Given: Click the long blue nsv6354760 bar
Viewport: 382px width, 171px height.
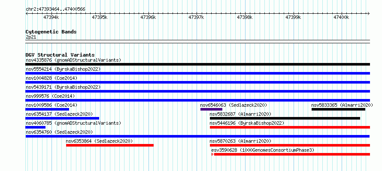Looking at the screenshot, I should [x=197, y=136].
